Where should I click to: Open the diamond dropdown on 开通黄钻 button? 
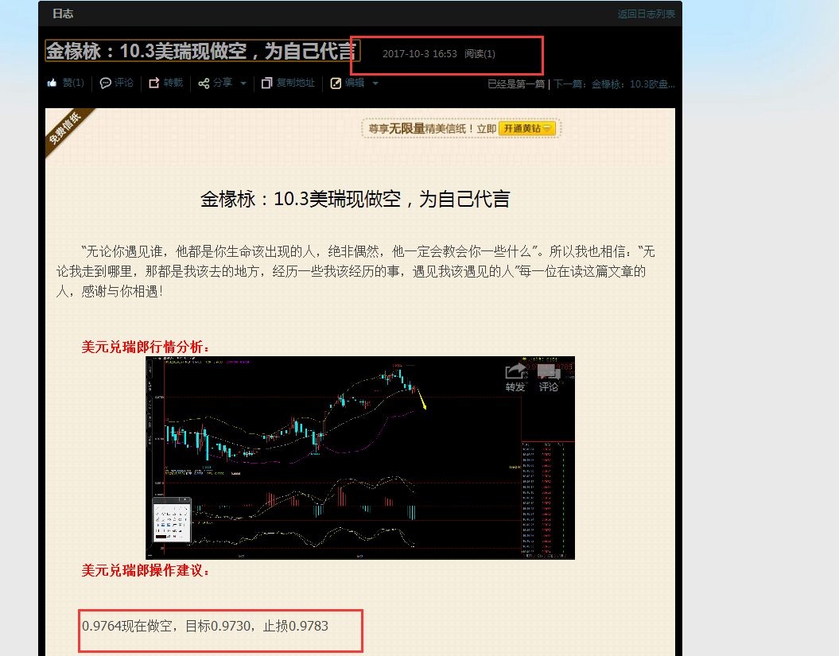(547, 128)
